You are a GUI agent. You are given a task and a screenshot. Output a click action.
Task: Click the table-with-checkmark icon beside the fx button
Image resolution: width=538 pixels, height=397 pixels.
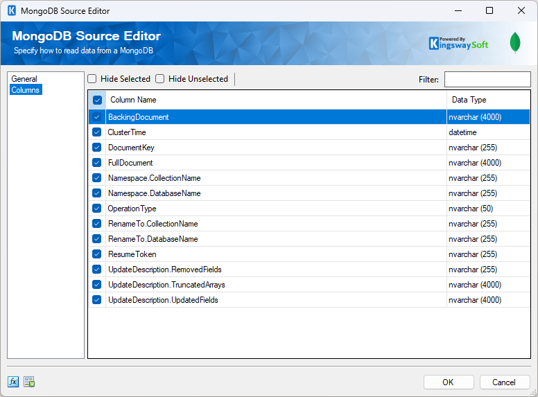click(29, 381)
